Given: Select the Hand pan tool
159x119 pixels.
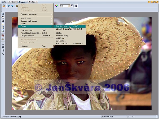Looking at the screenshot, I should [x=3, y=17].
